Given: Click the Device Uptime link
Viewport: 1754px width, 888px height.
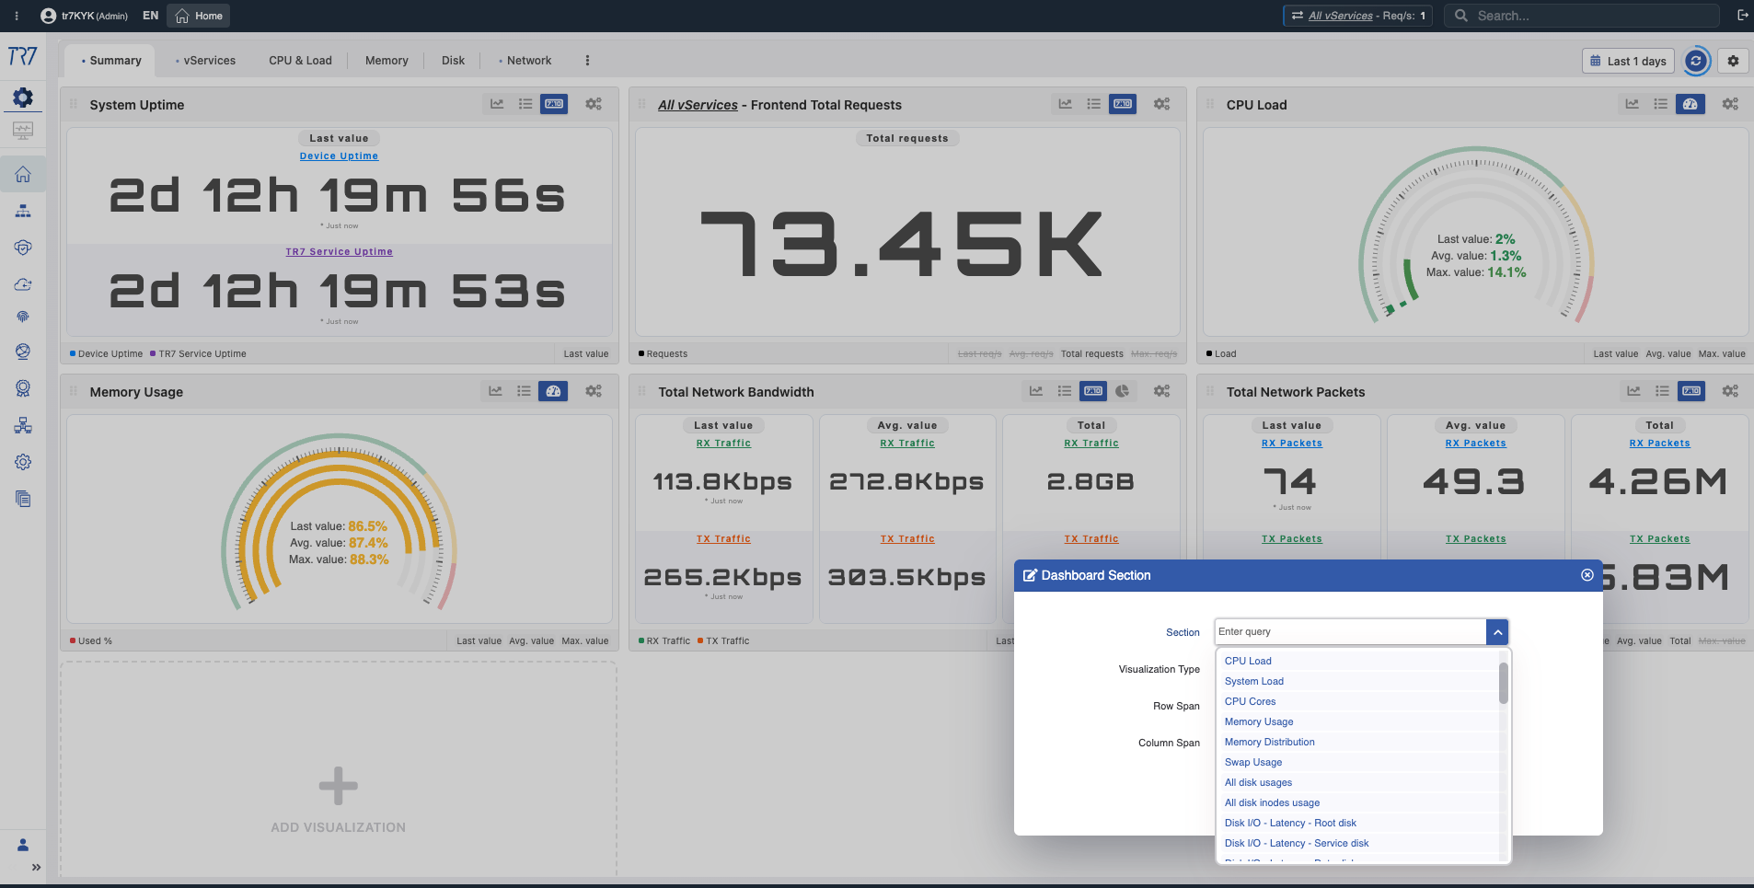Looking at the screenshot, I should 339,156.
